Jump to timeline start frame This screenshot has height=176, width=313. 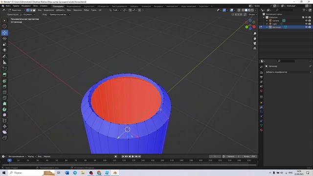pyautogui.click(x=123, y=156)
